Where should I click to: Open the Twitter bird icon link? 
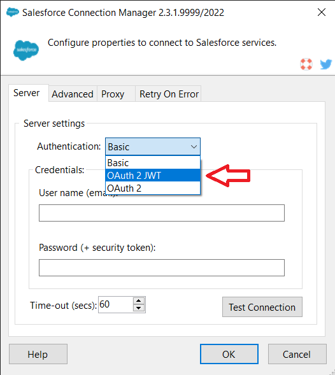point(326,64)
